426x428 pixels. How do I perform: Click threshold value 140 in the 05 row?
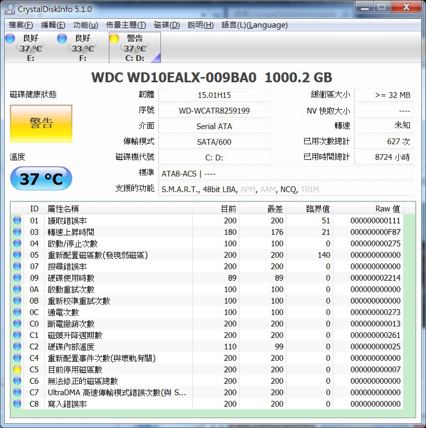point(324,255)
